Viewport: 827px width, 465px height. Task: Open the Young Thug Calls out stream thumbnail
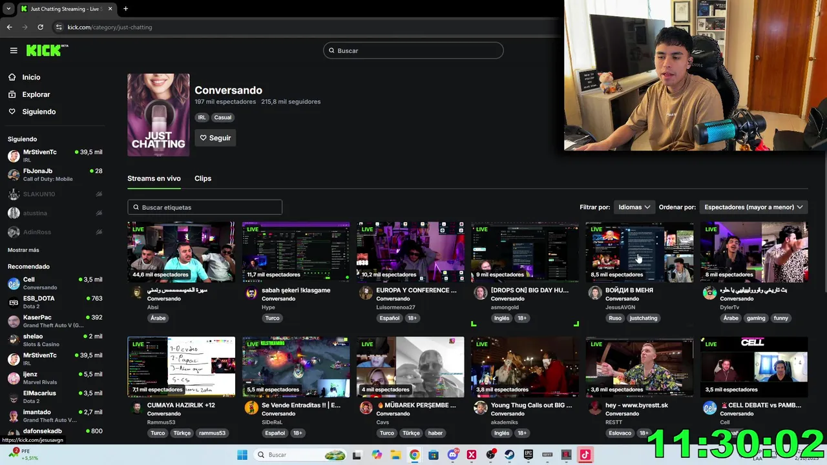525,367
